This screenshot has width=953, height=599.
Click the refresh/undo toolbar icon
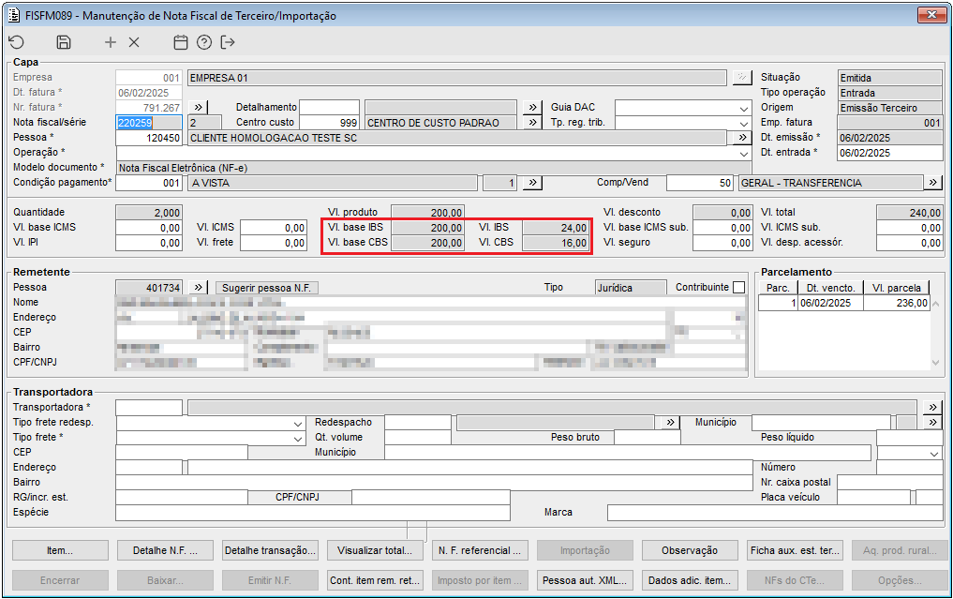coord(17,42)
